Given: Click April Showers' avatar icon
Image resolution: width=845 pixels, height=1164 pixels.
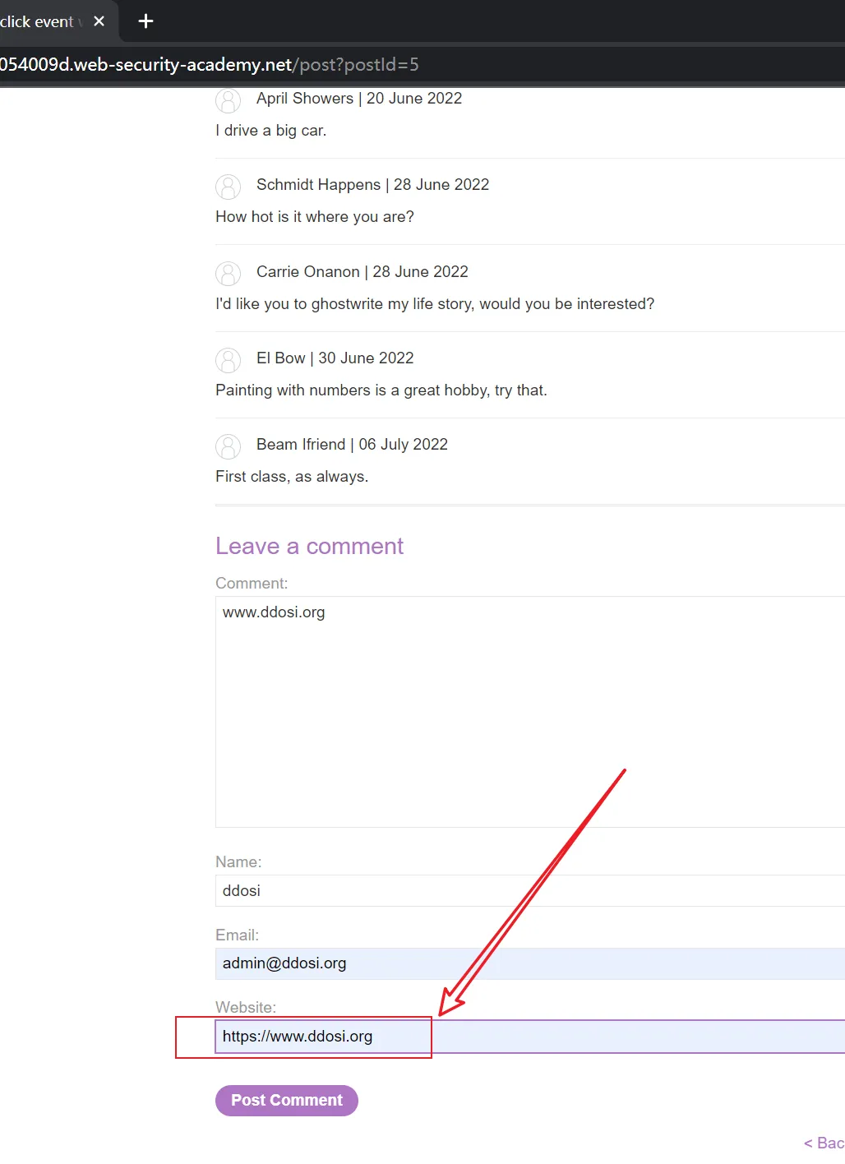Looking at the screenshot, I should click(228, 100).
